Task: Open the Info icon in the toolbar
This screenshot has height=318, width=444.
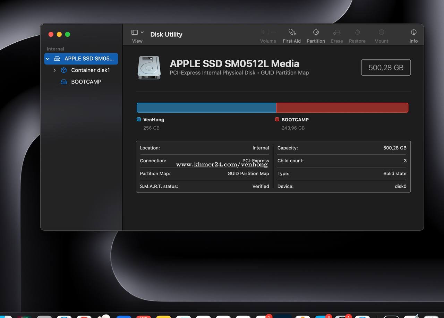Action: [413, 32]
